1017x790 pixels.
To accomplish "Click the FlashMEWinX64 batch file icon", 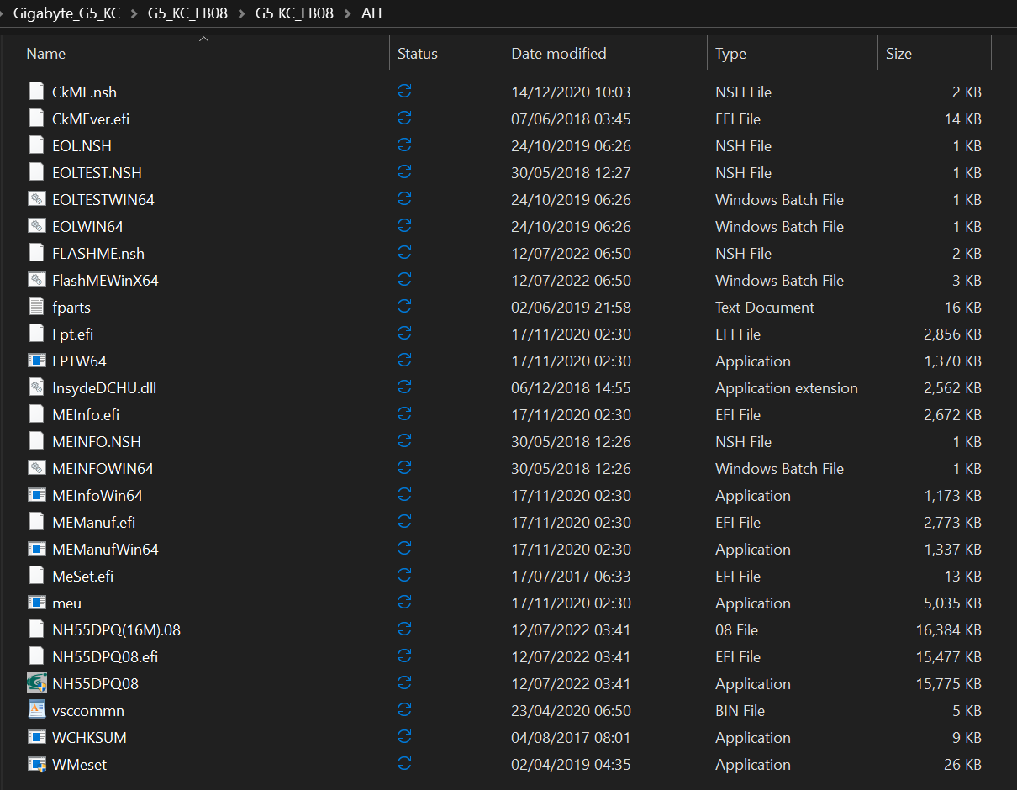I will tap(36, 280).
